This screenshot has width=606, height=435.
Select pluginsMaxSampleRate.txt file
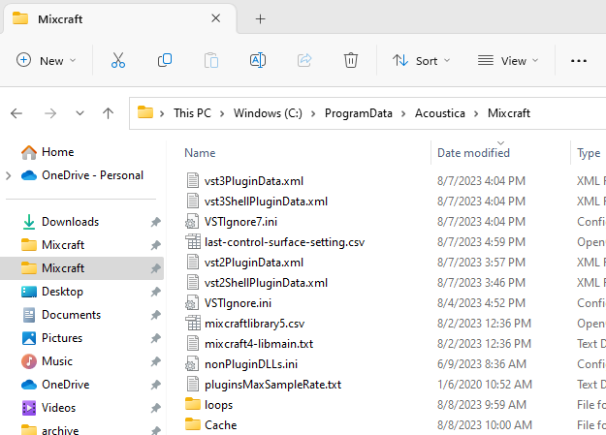tap(272, 385)
